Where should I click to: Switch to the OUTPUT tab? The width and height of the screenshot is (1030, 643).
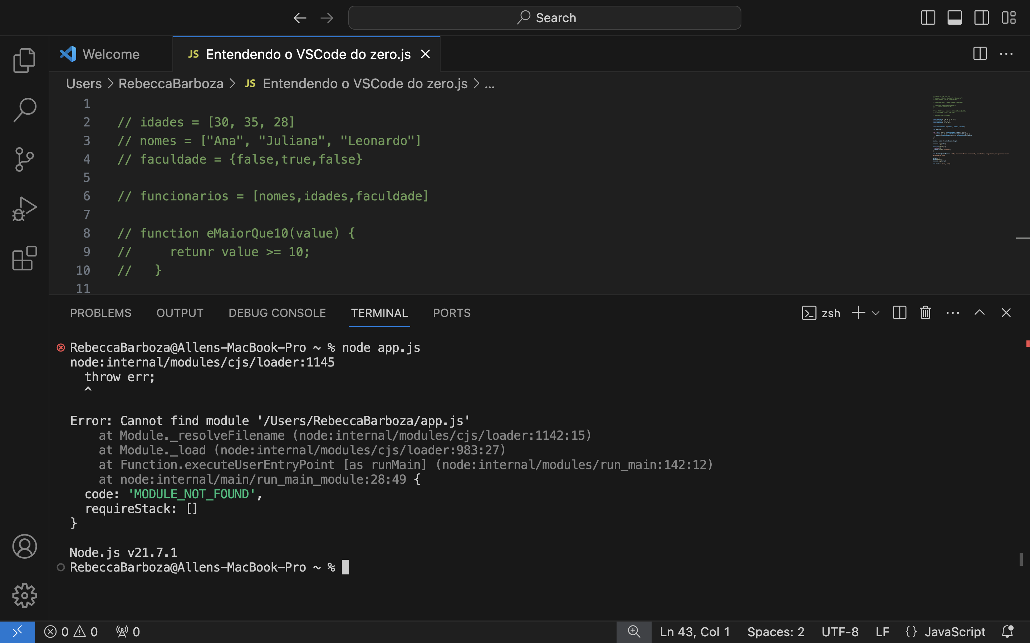pos(180,313)
